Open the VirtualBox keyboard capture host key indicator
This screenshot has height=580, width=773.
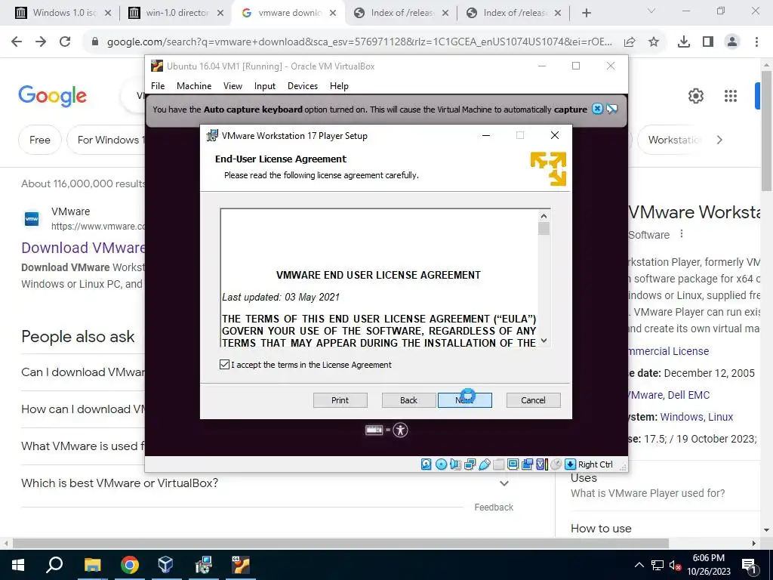coord(571,464)
